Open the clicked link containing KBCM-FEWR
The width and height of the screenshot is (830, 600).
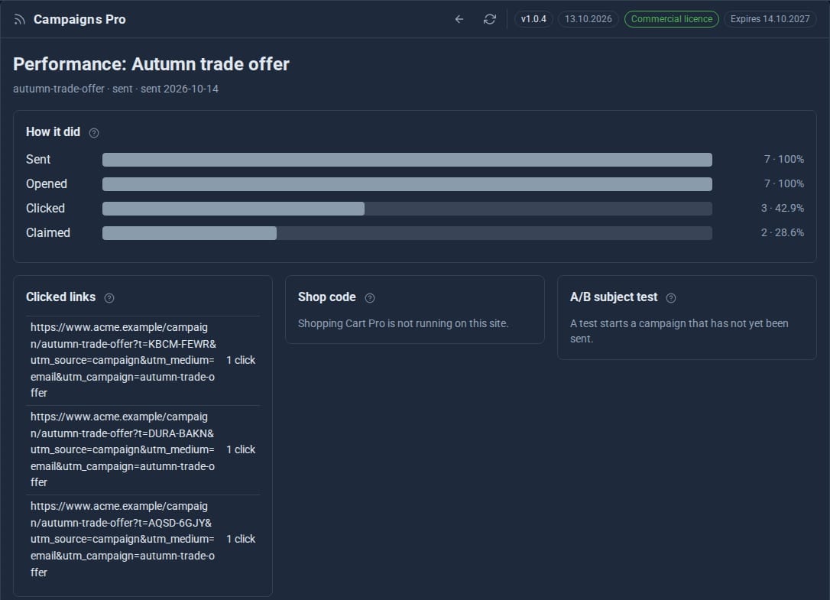(x=123, y=360)
